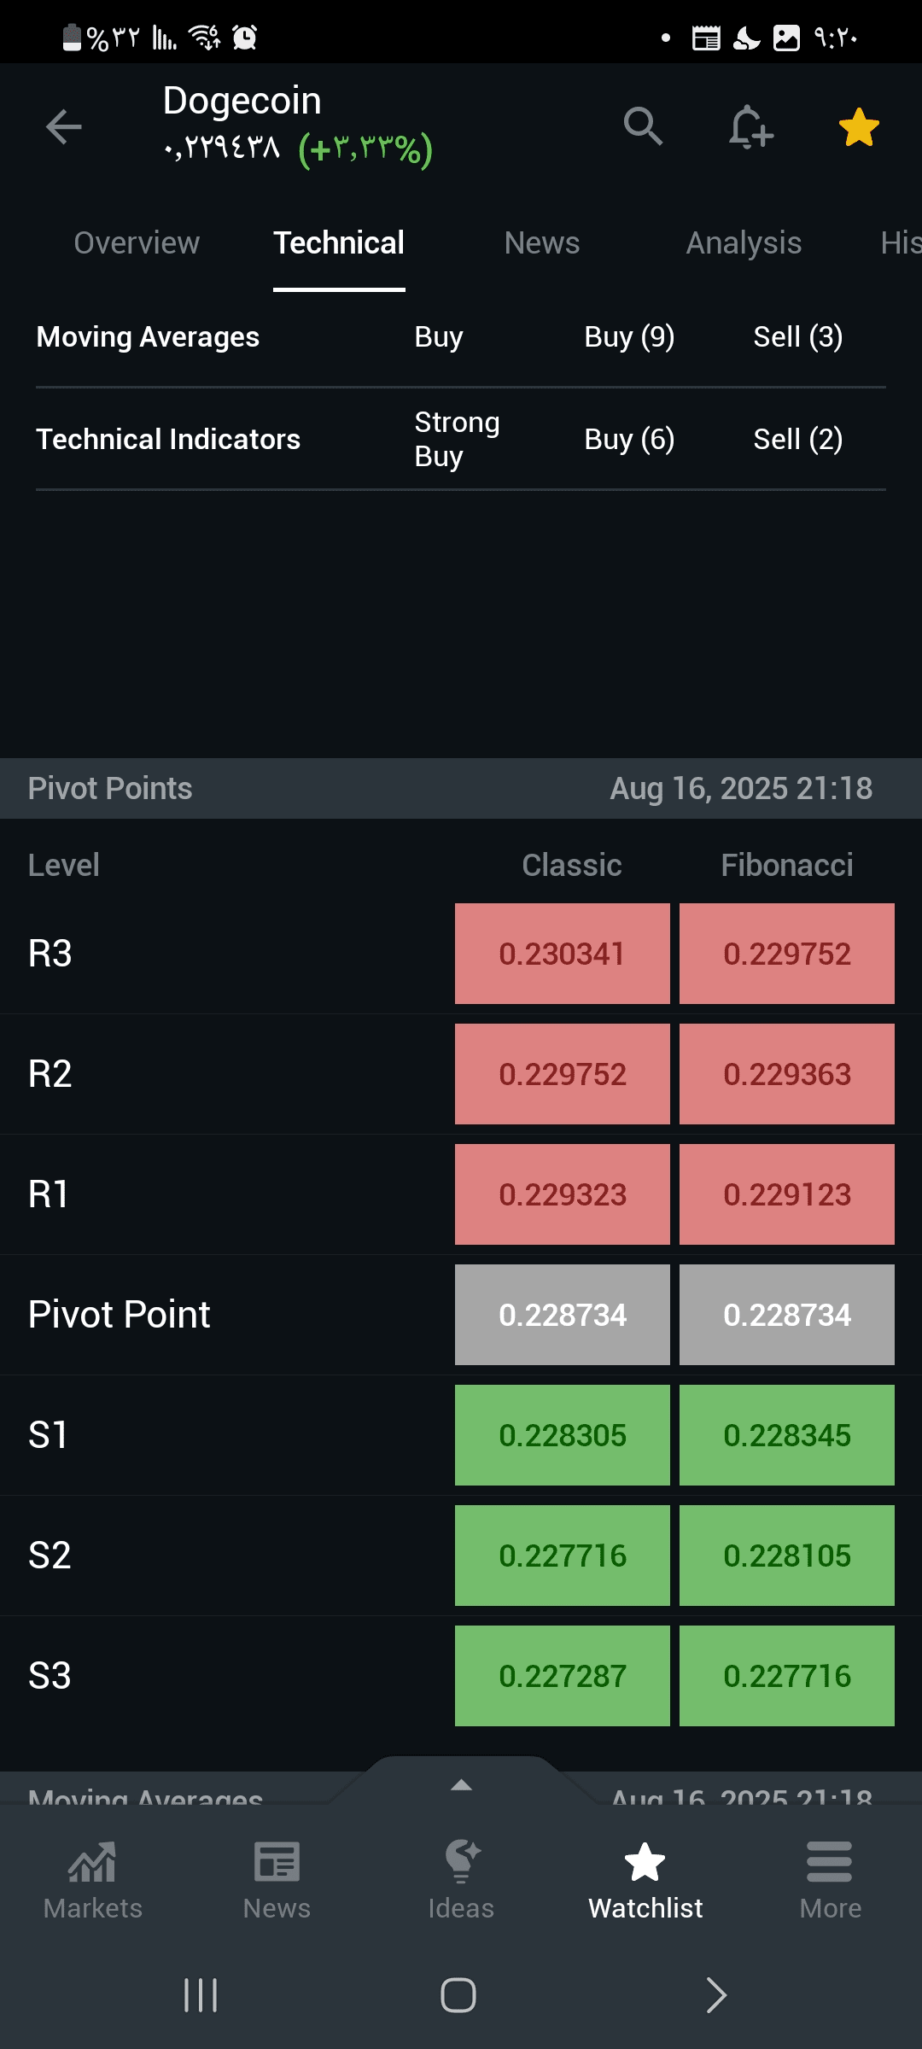The width and height of the screenshot is (922, 2049).
Task: Open the More menu in bottom navigation
Action: [x=830, y=1881]
